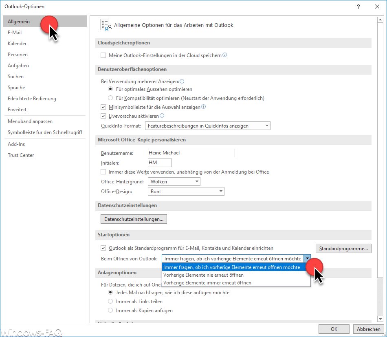Collapse the 'Beim Öffnen von Outlook' dropdown arrow
Image resolution: width=387 pixels, height=337 pixels.
[x=307, y=258]
